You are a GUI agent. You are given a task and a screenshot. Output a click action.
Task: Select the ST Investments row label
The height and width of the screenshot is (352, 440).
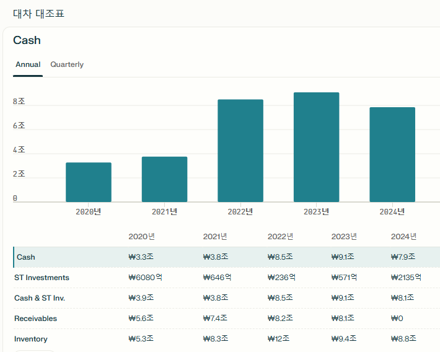[x=42, y=278]
